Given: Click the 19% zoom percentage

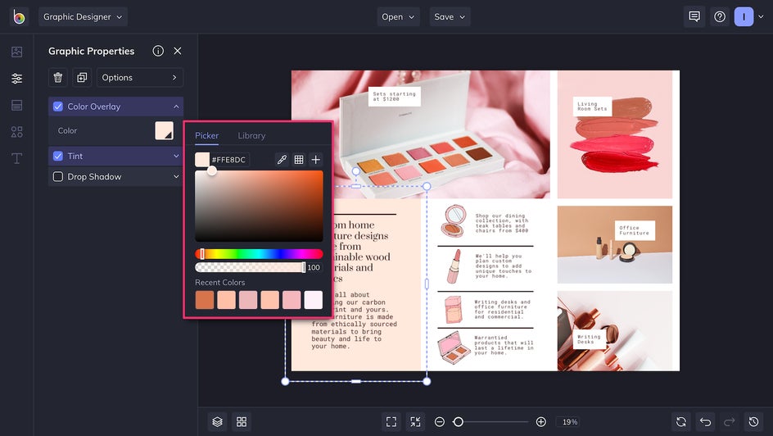Looking at the screenshot, I should tap(570, 422).
